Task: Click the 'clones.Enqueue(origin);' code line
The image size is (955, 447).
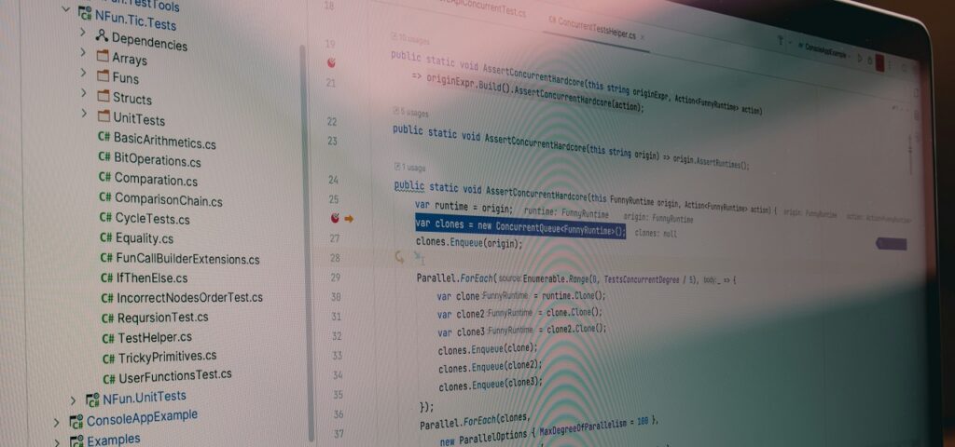Action: 469,243
